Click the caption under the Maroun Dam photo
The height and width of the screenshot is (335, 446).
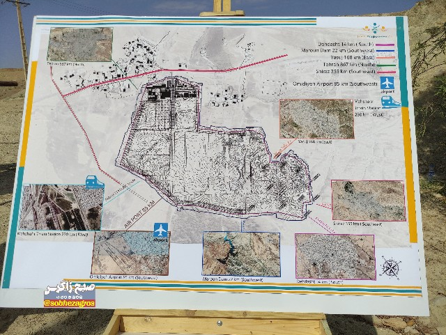click(233, 280)
